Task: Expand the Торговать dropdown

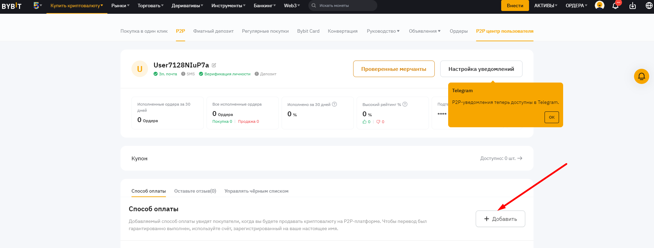Action: [x=150, y=6]
